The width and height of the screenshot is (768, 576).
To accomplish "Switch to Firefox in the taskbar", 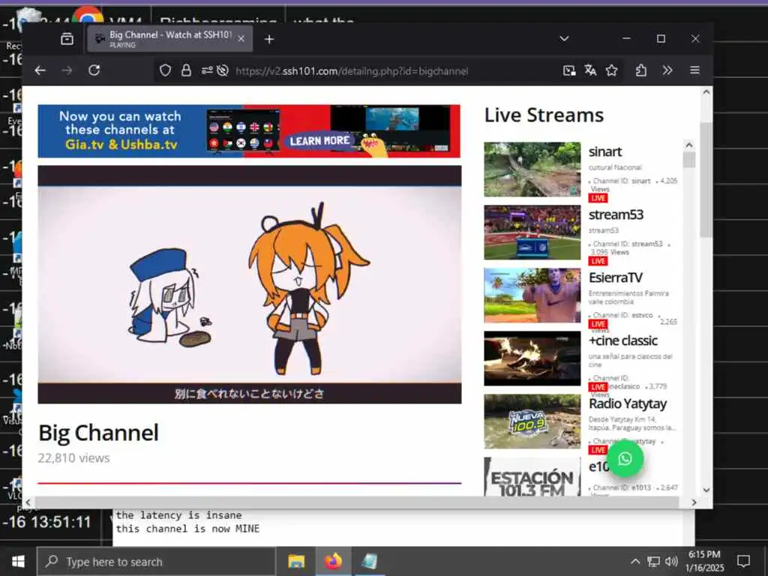I will click(x=332, y=561).
